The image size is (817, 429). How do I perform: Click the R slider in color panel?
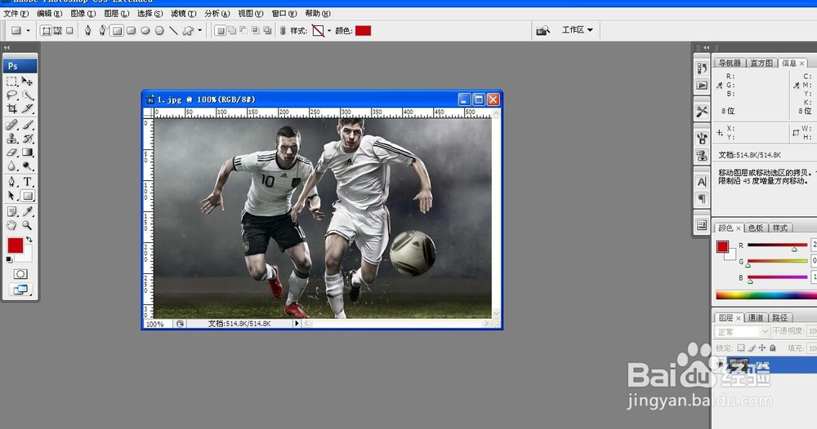(x=778, y=245)
